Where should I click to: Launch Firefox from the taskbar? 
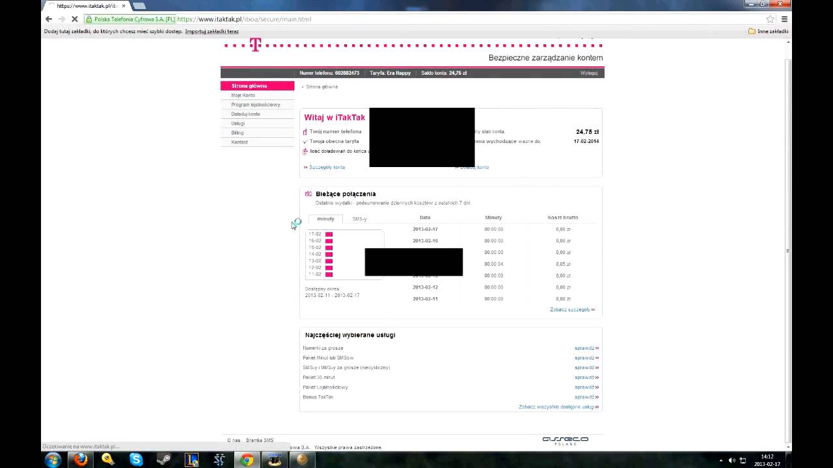point(80,460)
